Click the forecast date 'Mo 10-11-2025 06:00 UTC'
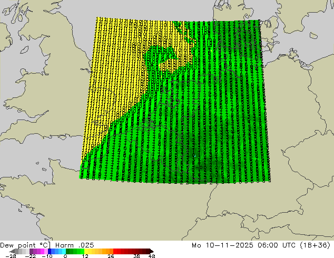Screen dimensions: 334x258 coord(244,245)
